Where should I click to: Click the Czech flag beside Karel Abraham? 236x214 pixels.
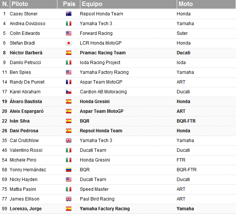69,92
